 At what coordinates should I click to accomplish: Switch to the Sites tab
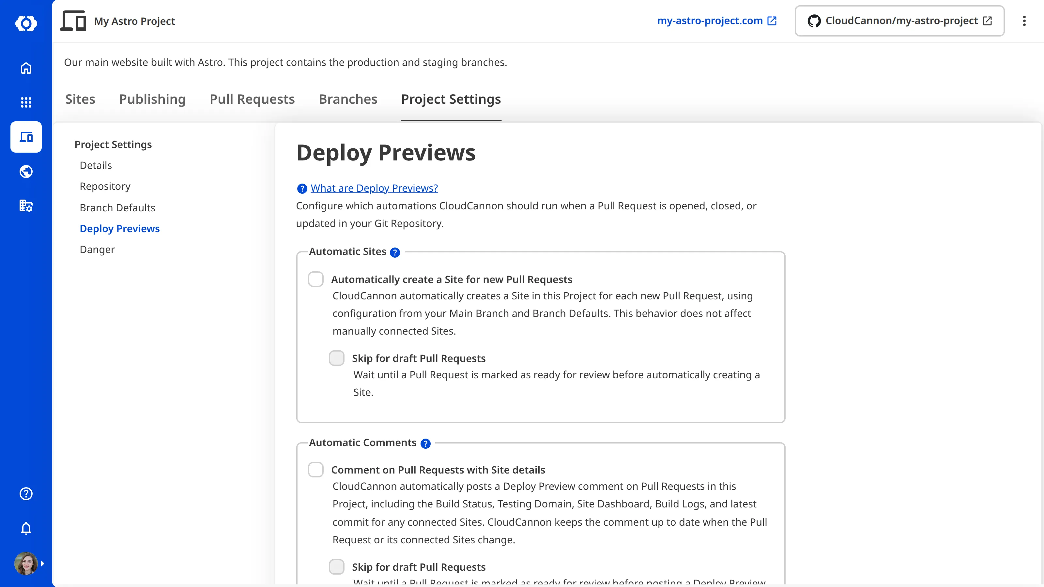coord(80,99)
